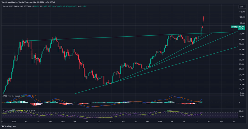Click the RSI value 55.45 in legend
Screen dimensions: 248x129
(23, 111)
